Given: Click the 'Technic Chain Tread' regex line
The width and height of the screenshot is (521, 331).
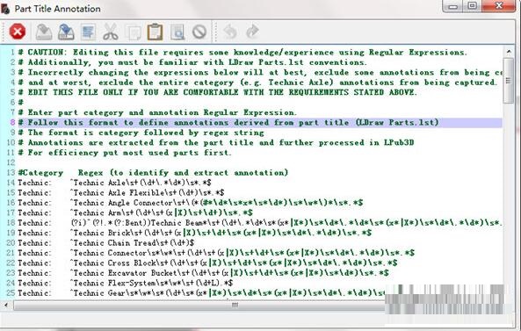Looking at the screenshot, I should 106,242.
